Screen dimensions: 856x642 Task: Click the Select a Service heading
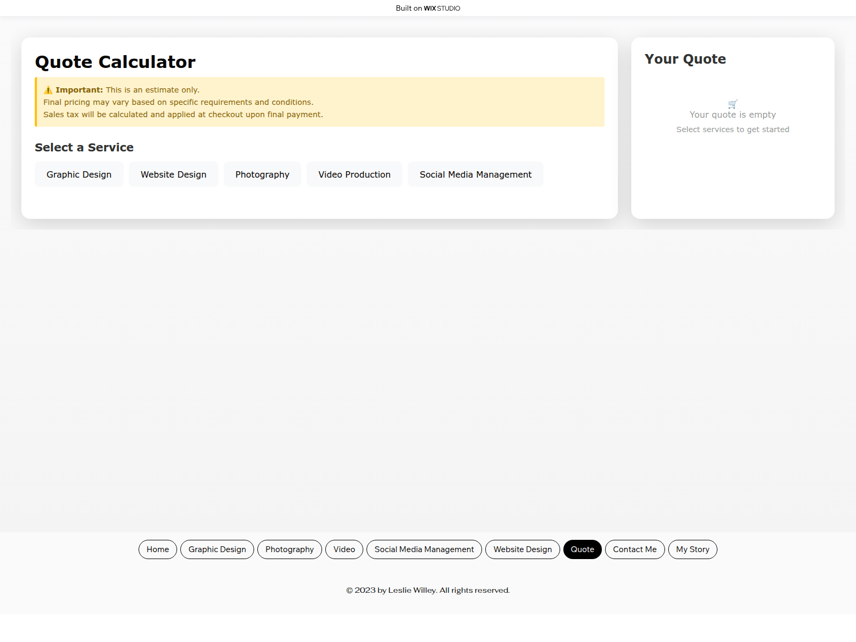click(84, 147)
